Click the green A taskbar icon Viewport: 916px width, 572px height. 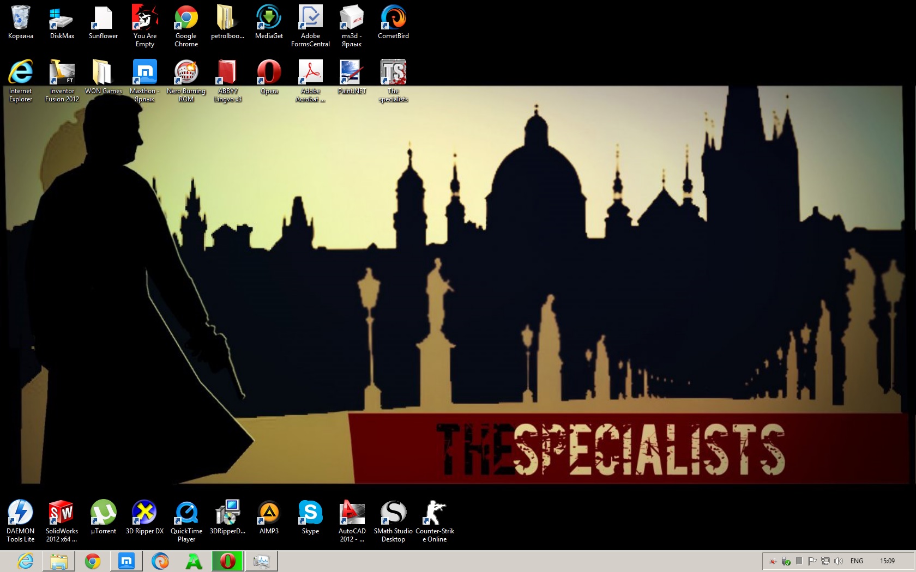194,561
